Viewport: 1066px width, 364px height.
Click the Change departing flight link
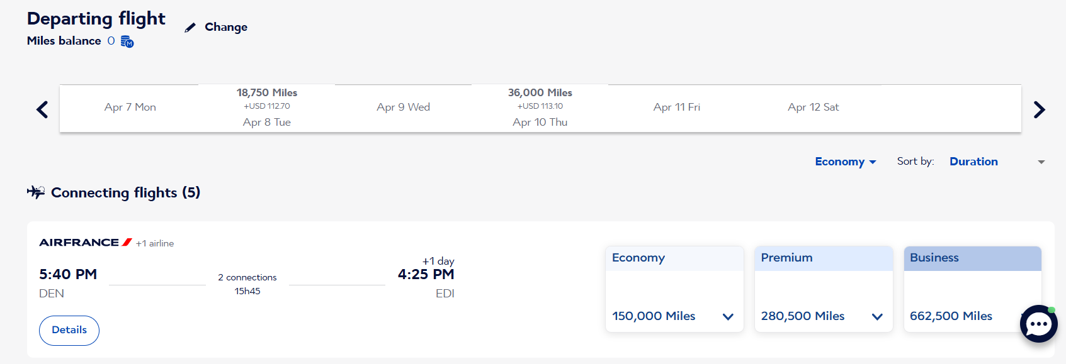(226, 27)
